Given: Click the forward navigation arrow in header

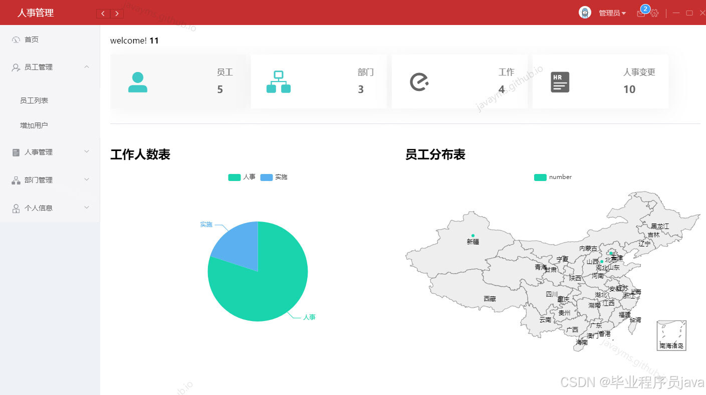Looking at the screenshot, I should [x=117, y=13].
